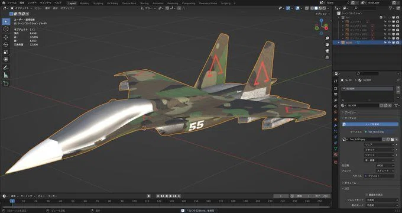This screenshot has height=213, width=402.
Task: Select the Add Cube tool
Action: (6, 83)
